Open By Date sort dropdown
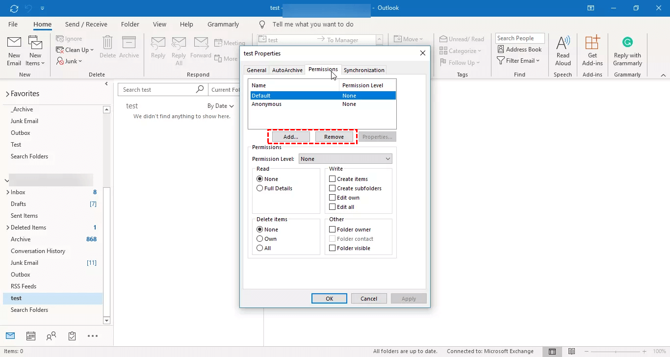 (x=220, y=106)
